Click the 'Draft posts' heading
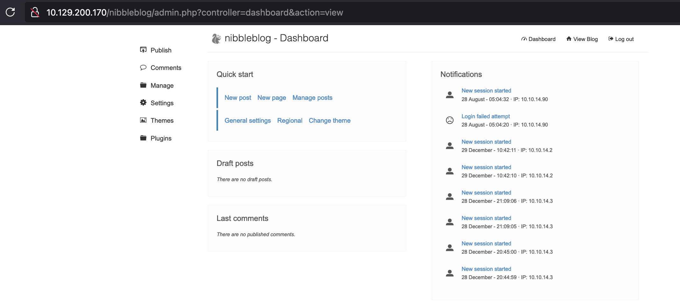 click(235, 163)
